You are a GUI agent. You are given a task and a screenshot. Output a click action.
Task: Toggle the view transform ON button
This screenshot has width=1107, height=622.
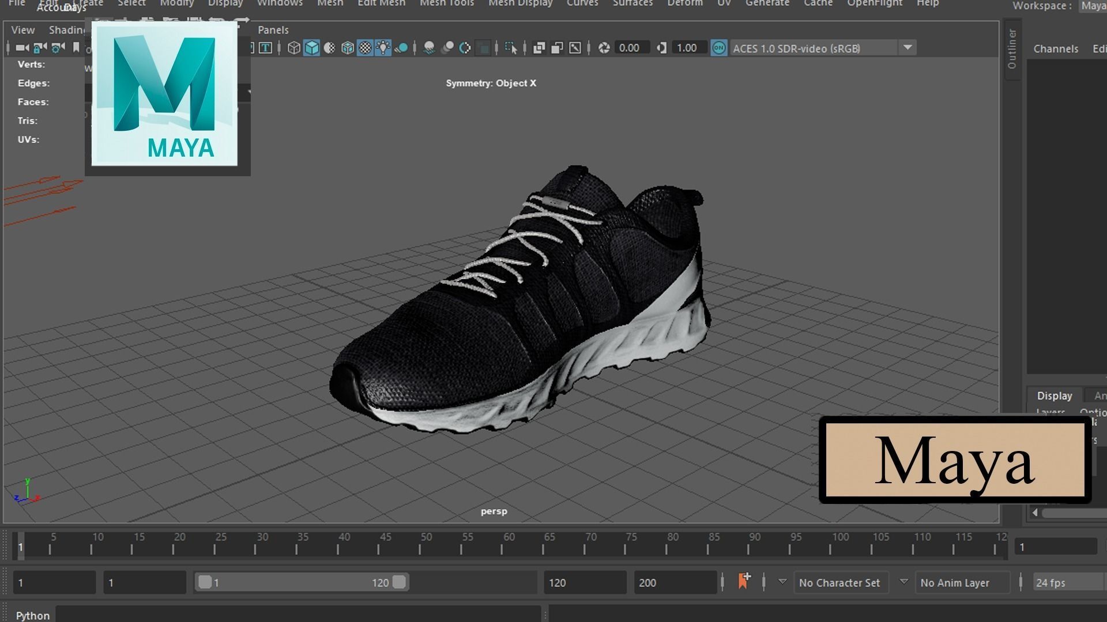coord(719,48)
